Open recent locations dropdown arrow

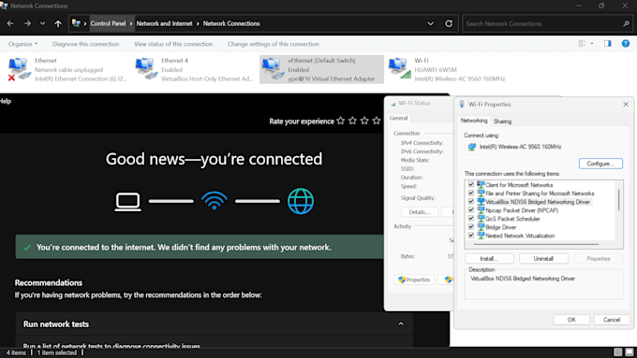(x=42, y=23)
